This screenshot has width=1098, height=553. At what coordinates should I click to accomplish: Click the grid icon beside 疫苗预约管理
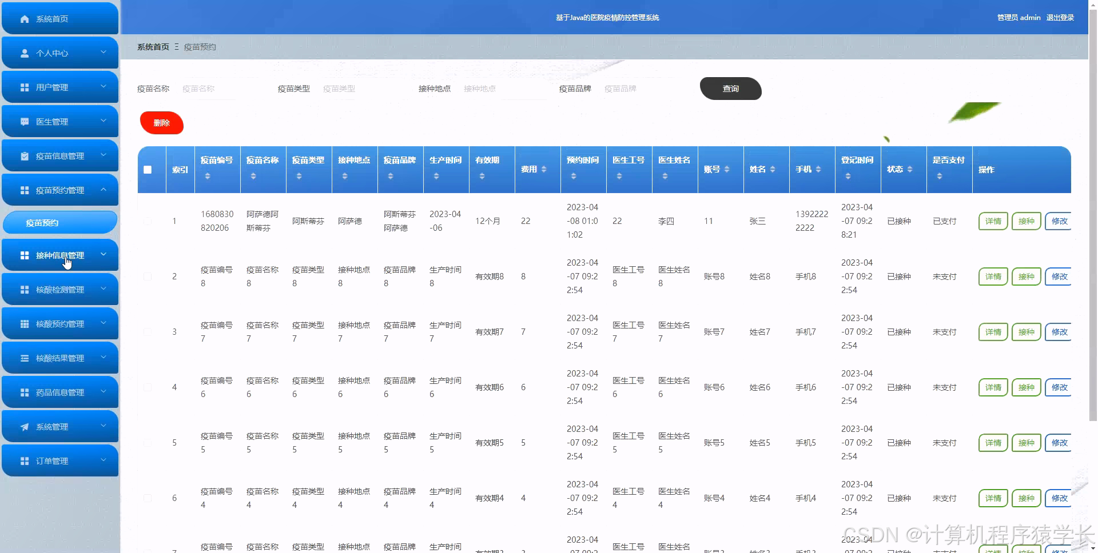click(x=25, y=190)
